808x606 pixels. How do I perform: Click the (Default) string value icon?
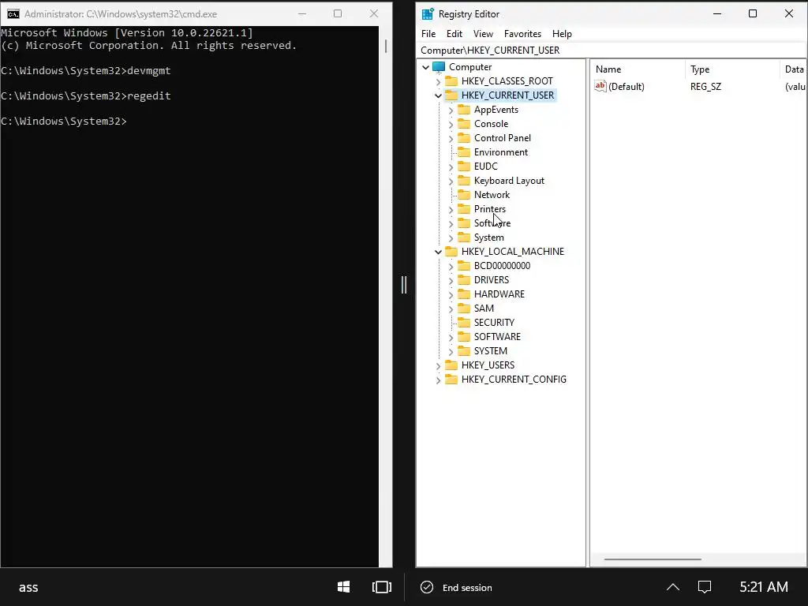click(600, 86)
